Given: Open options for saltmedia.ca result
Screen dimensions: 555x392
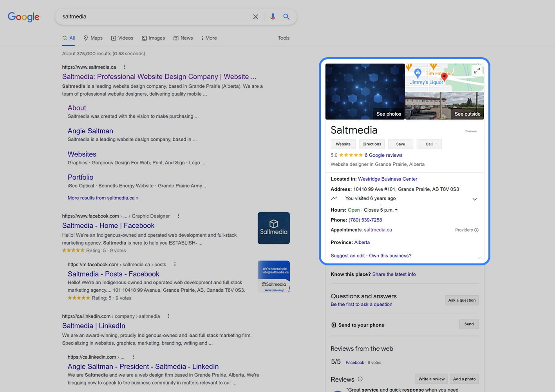Looking at the screenshot, I should click(125, 67).
